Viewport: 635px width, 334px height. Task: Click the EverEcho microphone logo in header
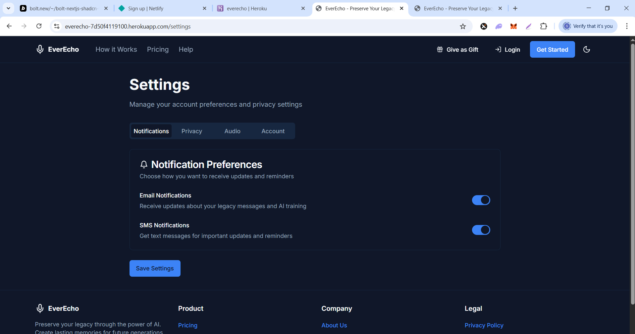[40, 49]
